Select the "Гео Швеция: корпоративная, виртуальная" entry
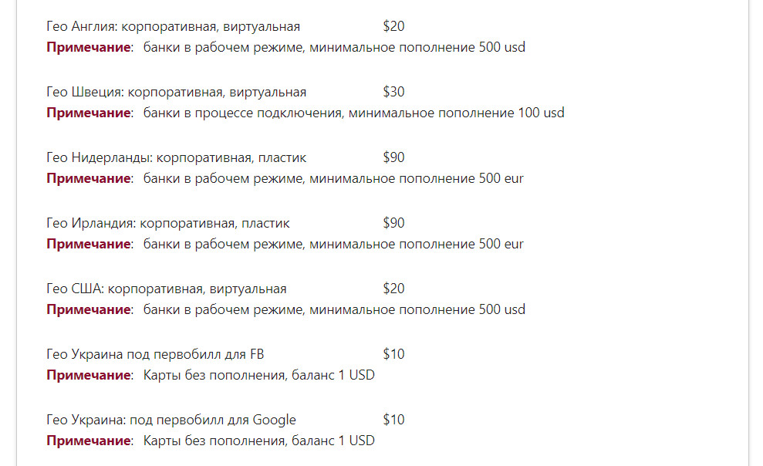The image size is (763, 466). pyautogui.click(x=176, y=93)
